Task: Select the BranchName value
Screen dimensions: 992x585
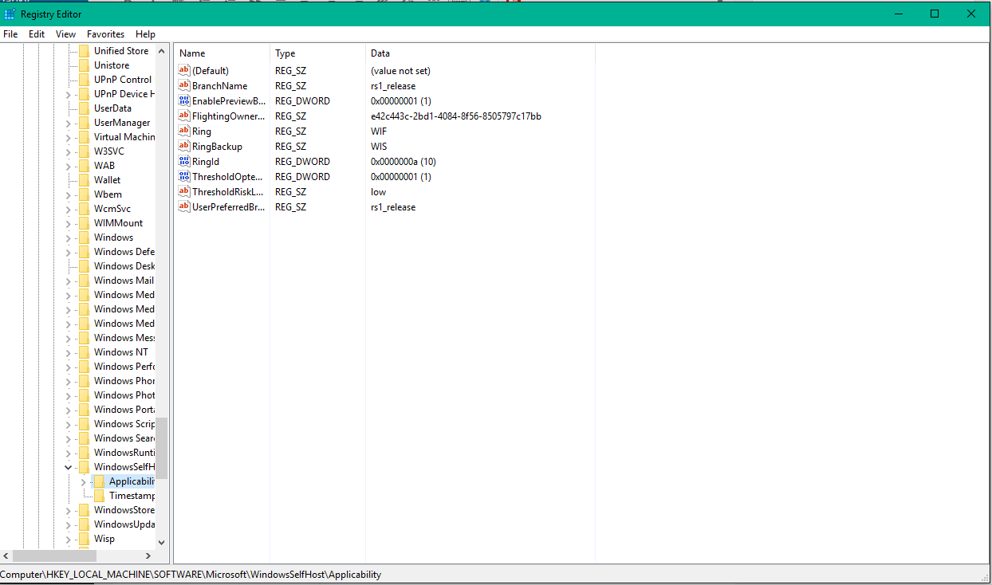Action: [219, 85]
